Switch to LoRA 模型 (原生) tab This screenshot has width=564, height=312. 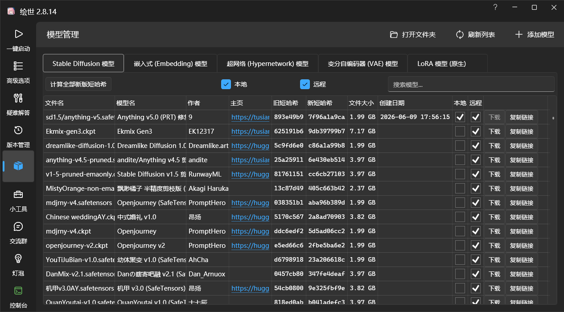[448, 63]
